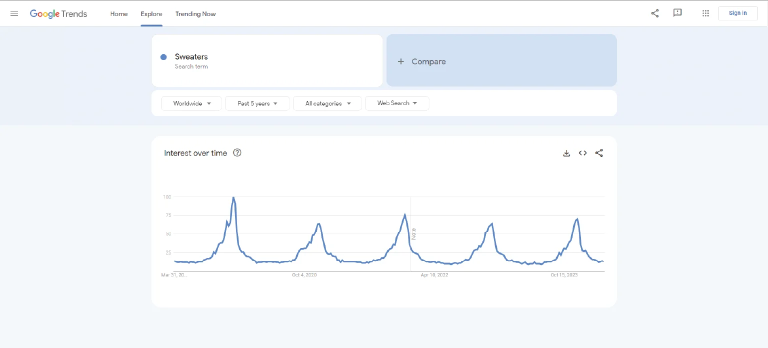Open the Google apps grid
The height and width of the screenshot is (348, 768).
click(705, 13)
